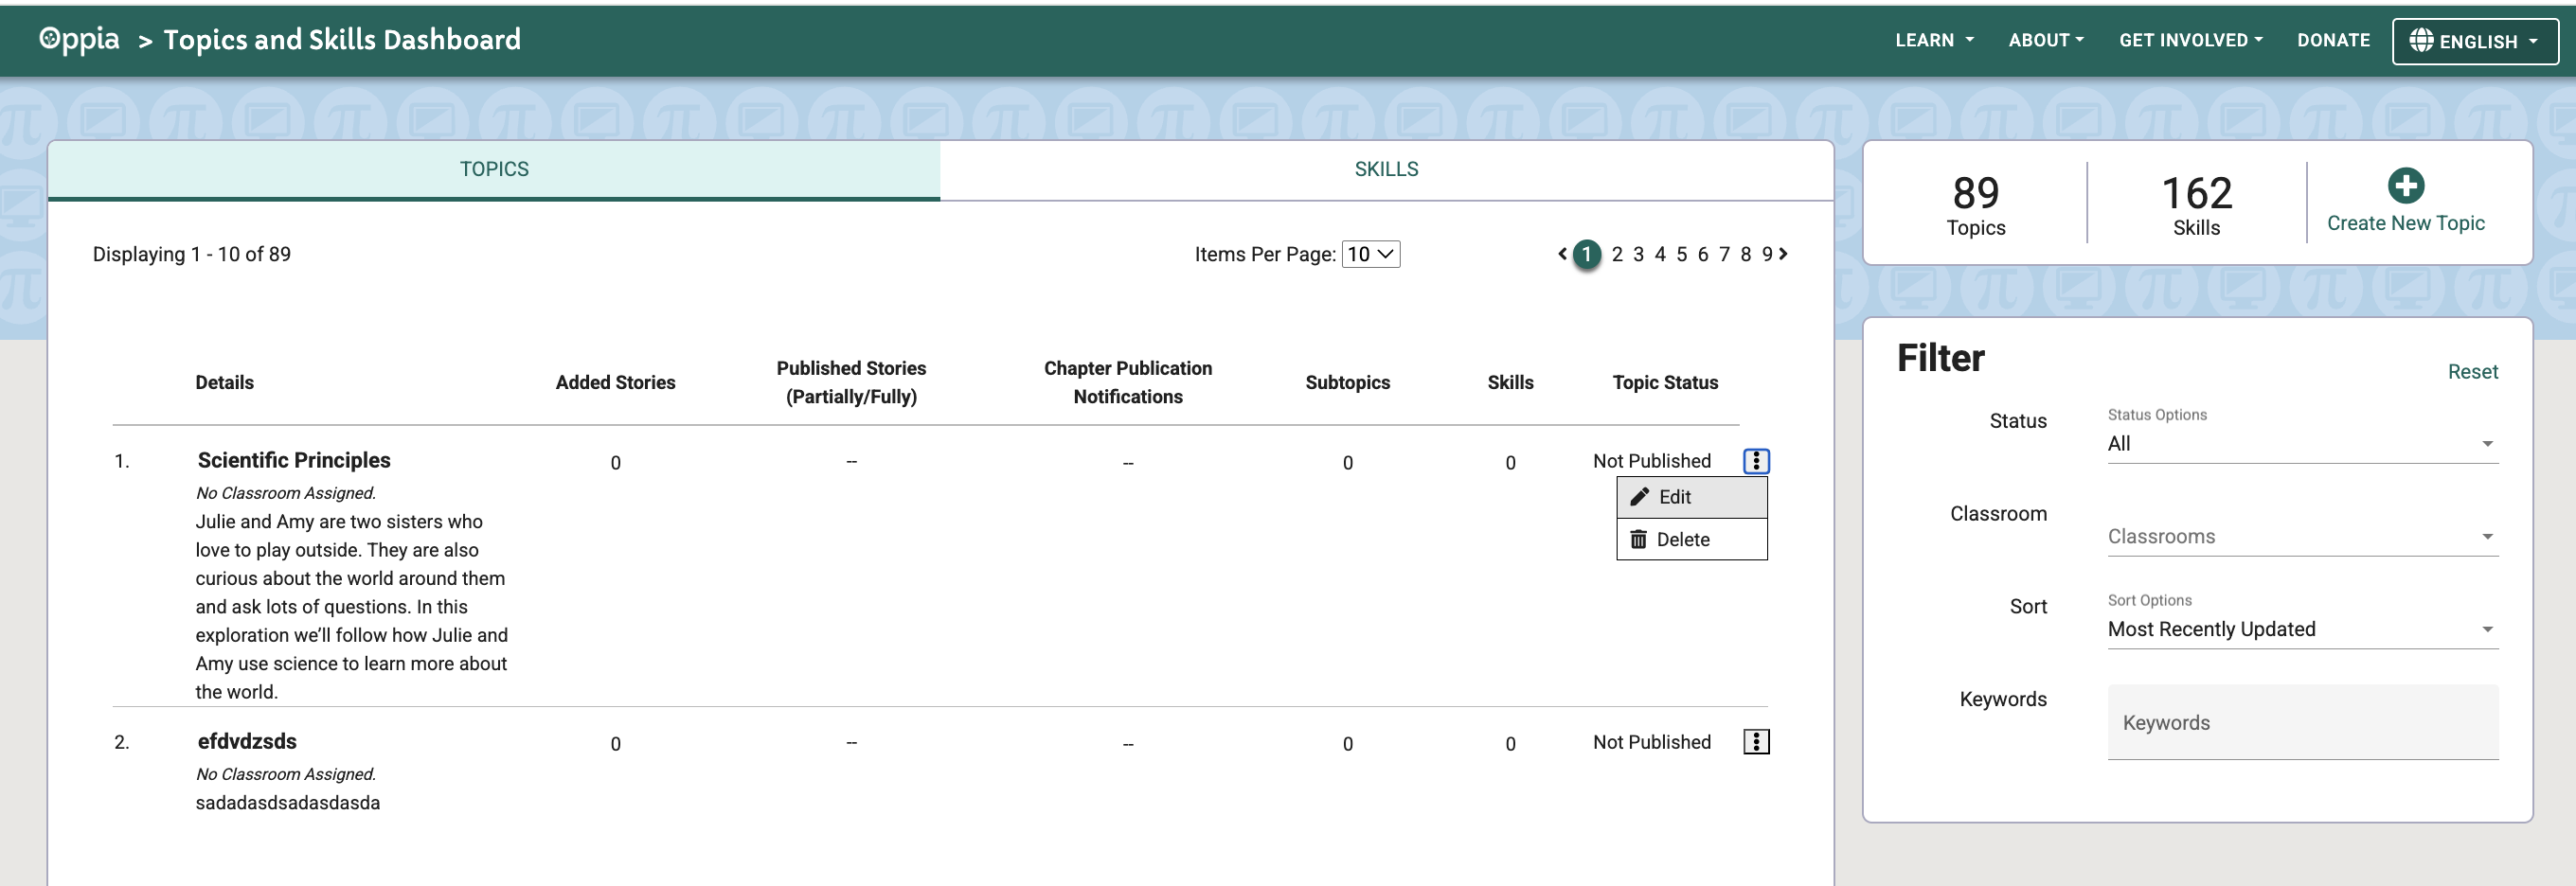Go to page 7 of topics
This screenshot has height=886, width=2576.
pos(1724,254)
